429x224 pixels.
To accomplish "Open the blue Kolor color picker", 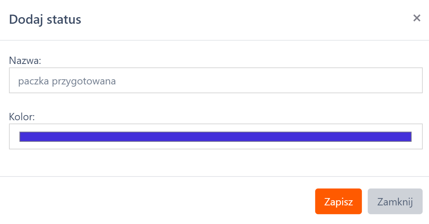I will [215, 137].
